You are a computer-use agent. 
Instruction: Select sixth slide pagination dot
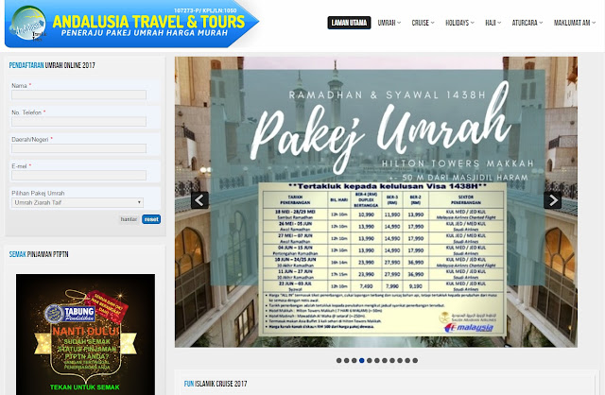click(377, 360)
